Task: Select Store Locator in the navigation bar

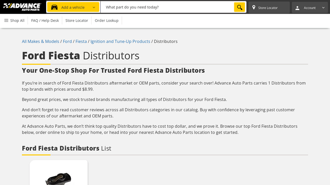Action: tap(77, 20)
